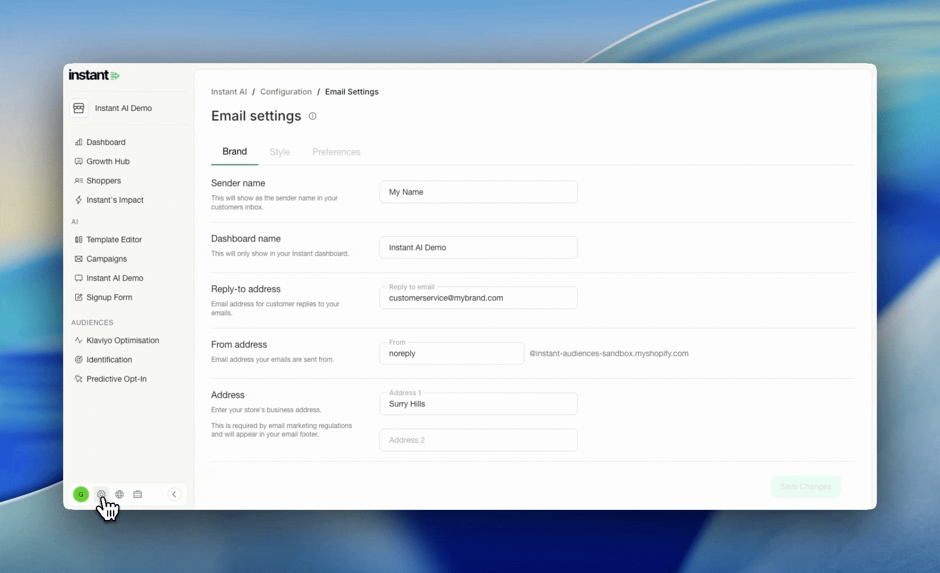The width and height of the screenshot is (940, 573).
Task: Navigate back via the Configuration breadcrumb
Action: [x=286, y=91]
